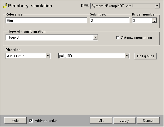
Task: Open the Direction dropdown showing AM_Output
Action: 48,56
